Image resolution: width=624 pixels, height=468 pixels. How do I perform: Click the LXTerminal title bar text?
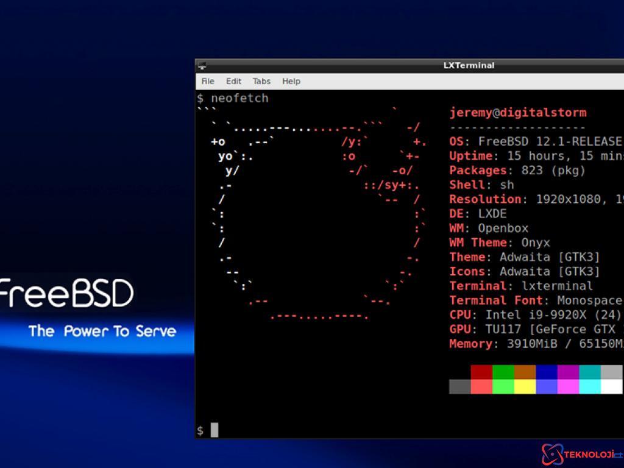469,66
